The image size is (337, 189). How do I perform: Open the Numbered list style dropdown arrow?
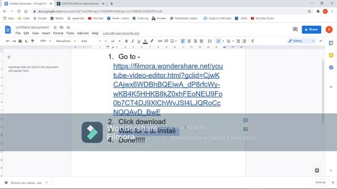[223, 41]
